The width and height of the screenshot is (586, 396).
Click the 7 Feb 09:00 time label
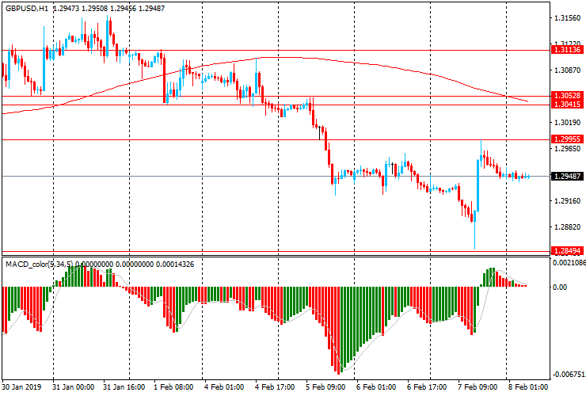click(x=478, y=388)
